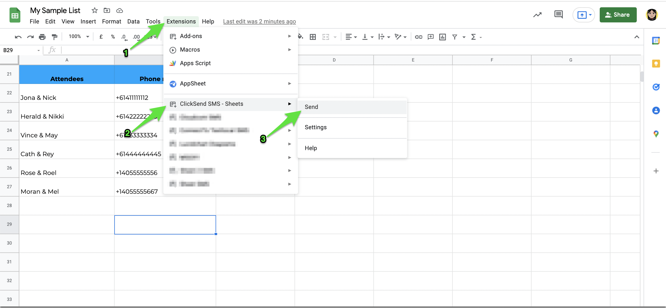
Task: Click the Create a filter icon
Action: (455, 37)
